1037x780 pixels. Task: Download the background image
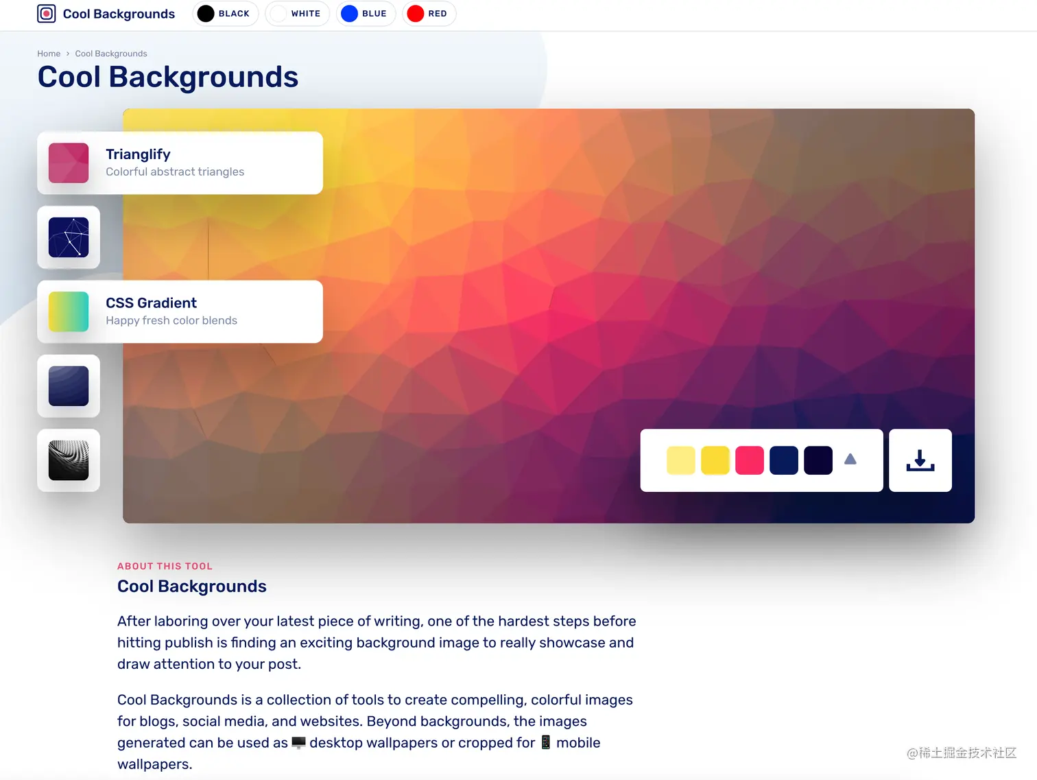pos(920,460)
